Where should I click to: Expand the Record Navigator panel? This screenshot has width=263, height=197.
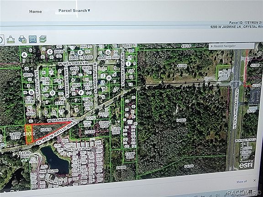(x=231, y=46)
